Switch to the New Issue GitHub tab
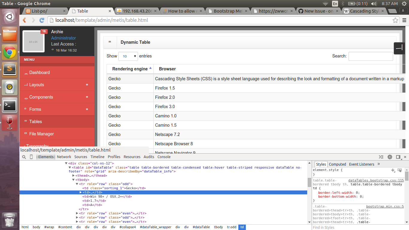The height and width of the screenshot is (230, 409). 319,11
